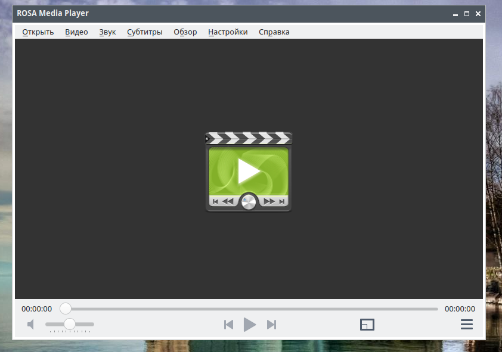Click the total duration label on the right
The width and height of the screenshot is (502, 352).
pyautogui.click(x=460, y=309)
